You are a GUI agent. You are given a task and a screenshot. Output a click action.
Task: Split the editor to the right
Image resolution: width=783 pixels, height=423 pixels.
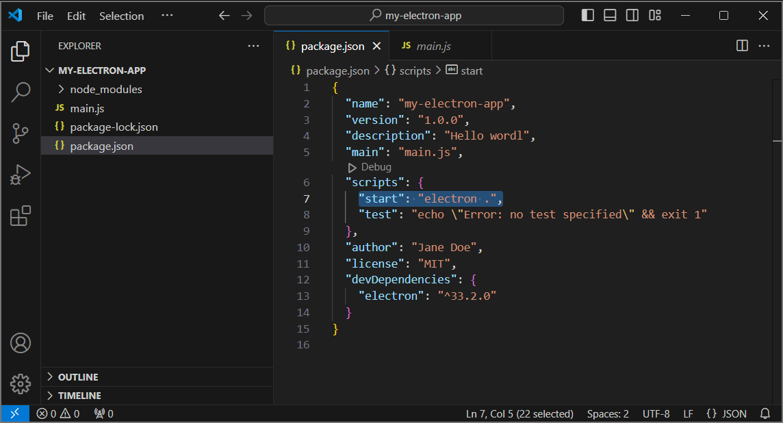(x=742, y=45)
